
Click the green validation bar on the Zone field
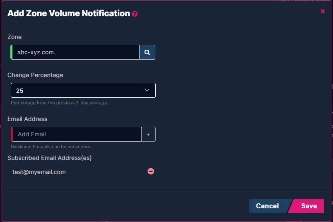pyautogui.click(x=12, y=52)
